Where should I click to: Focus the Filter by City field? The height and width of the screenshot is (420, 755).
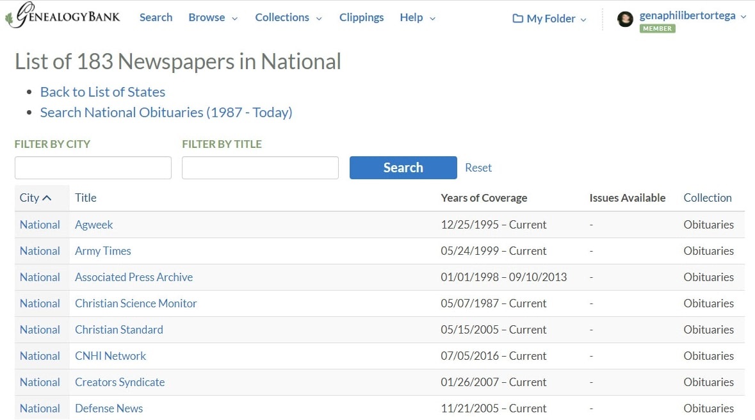tap(93, 168)
